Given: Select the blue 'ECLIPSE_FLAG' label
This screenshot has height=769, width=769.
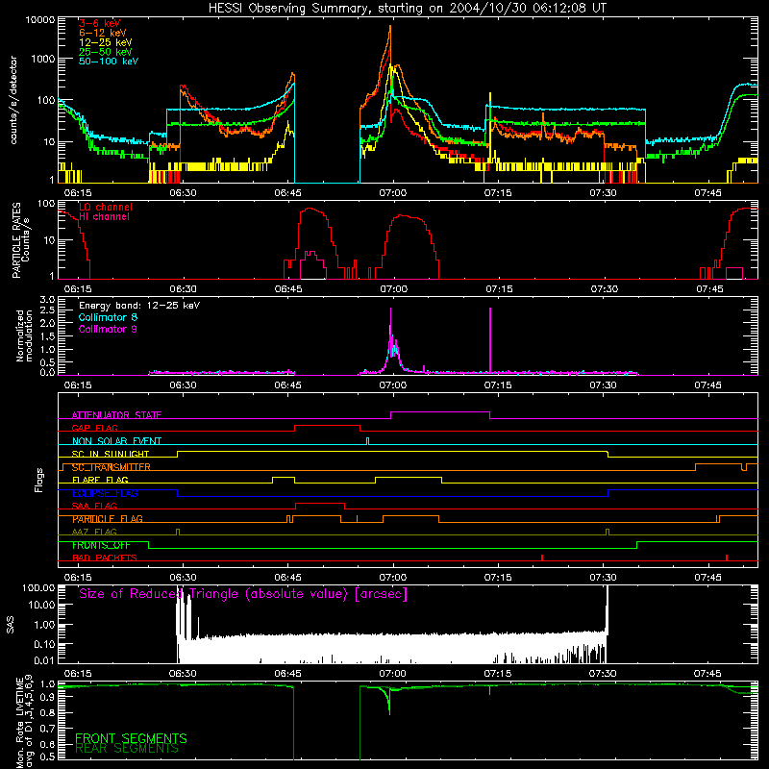Looking at the screenshot, I should click(105, 493).
